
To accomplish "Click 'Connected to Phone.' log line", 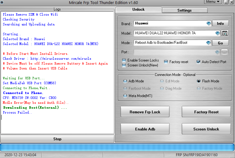I will pyautogui.click(x=23, y=93).
